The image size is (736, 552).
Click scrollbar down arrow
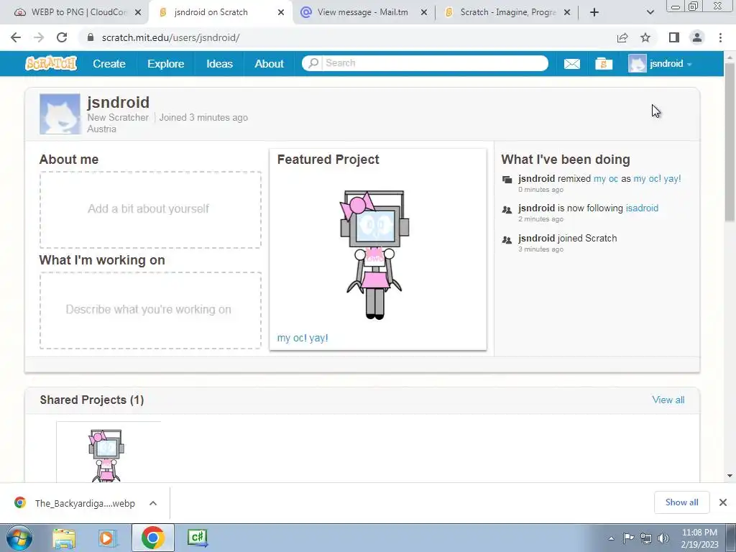tap(730, 476)
